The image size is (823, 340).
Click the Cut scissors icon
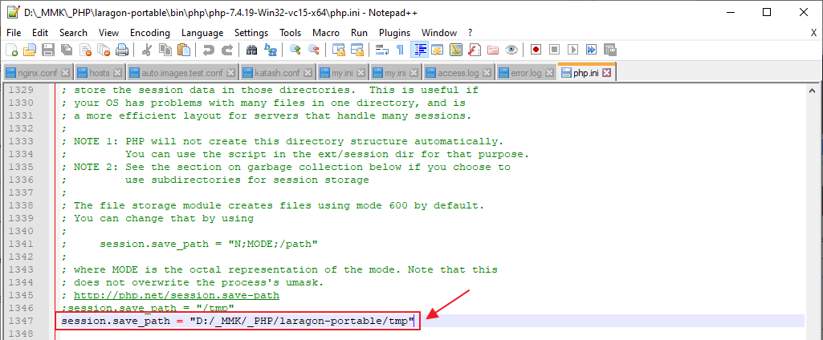pyautogui.click(x=147, y=50)
